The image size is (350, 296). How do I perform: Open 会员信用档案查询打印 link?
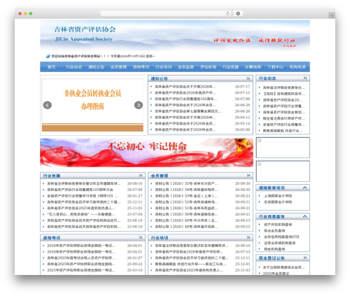tap(281, 237)
